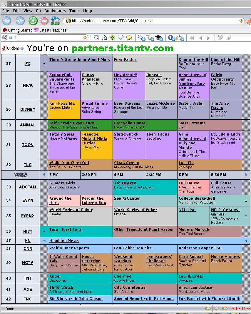Open the Google search box dropdown
Viewport: 251px width, 314px height.
click(85, 37)
